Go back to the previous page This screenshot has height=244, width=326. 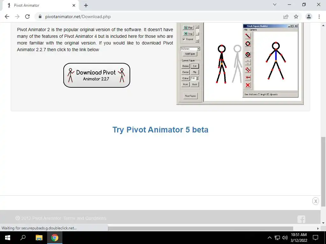tap(7, 17)
